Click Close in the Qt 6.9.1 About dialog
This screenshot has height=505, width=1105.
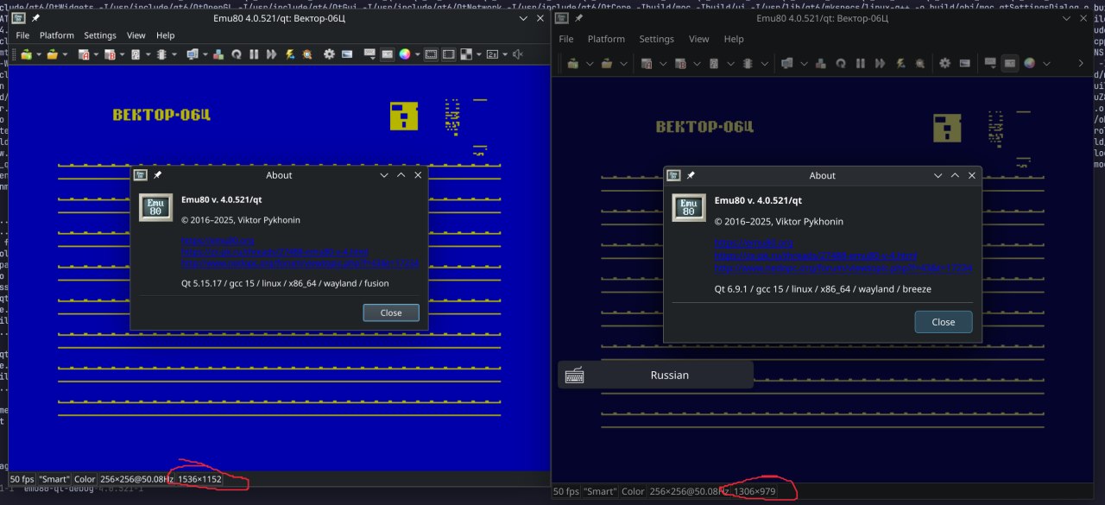943,322
